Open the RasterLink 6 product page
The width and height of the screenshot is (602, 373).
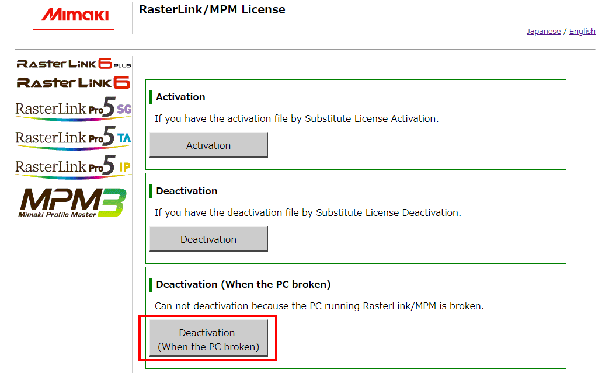(x=72, y=82)
